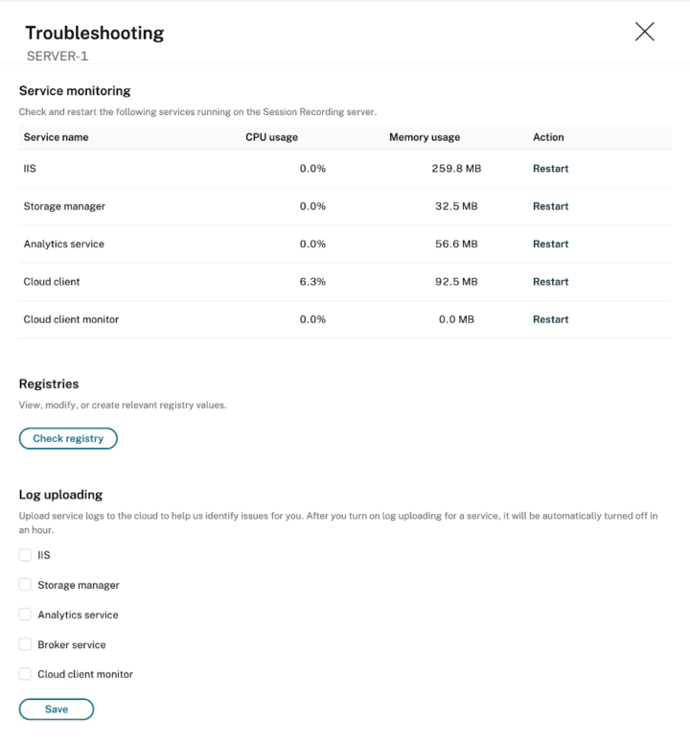Screen dimensions: 690x745
Task: Restart the Cloud client monitor service
Action: point(550,319)
